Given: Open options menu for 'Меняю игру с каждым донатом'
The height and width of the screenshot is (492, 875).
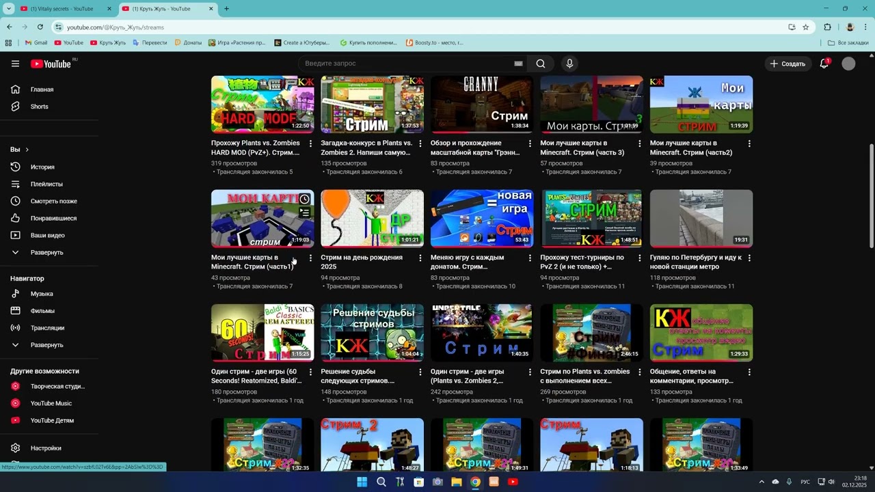Looking at the screenshot, I should pyautogui.click(x=530, y=258).
